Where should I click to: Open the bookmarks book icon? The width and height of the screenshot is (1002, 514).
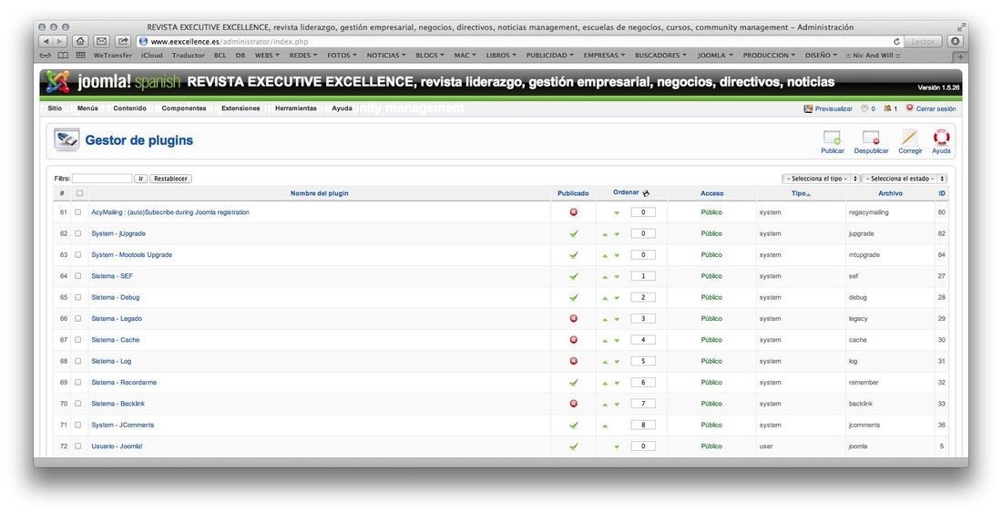63,56
